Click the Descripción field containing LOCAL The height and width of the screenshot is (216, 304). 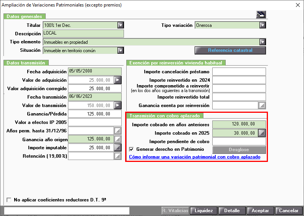83,33
